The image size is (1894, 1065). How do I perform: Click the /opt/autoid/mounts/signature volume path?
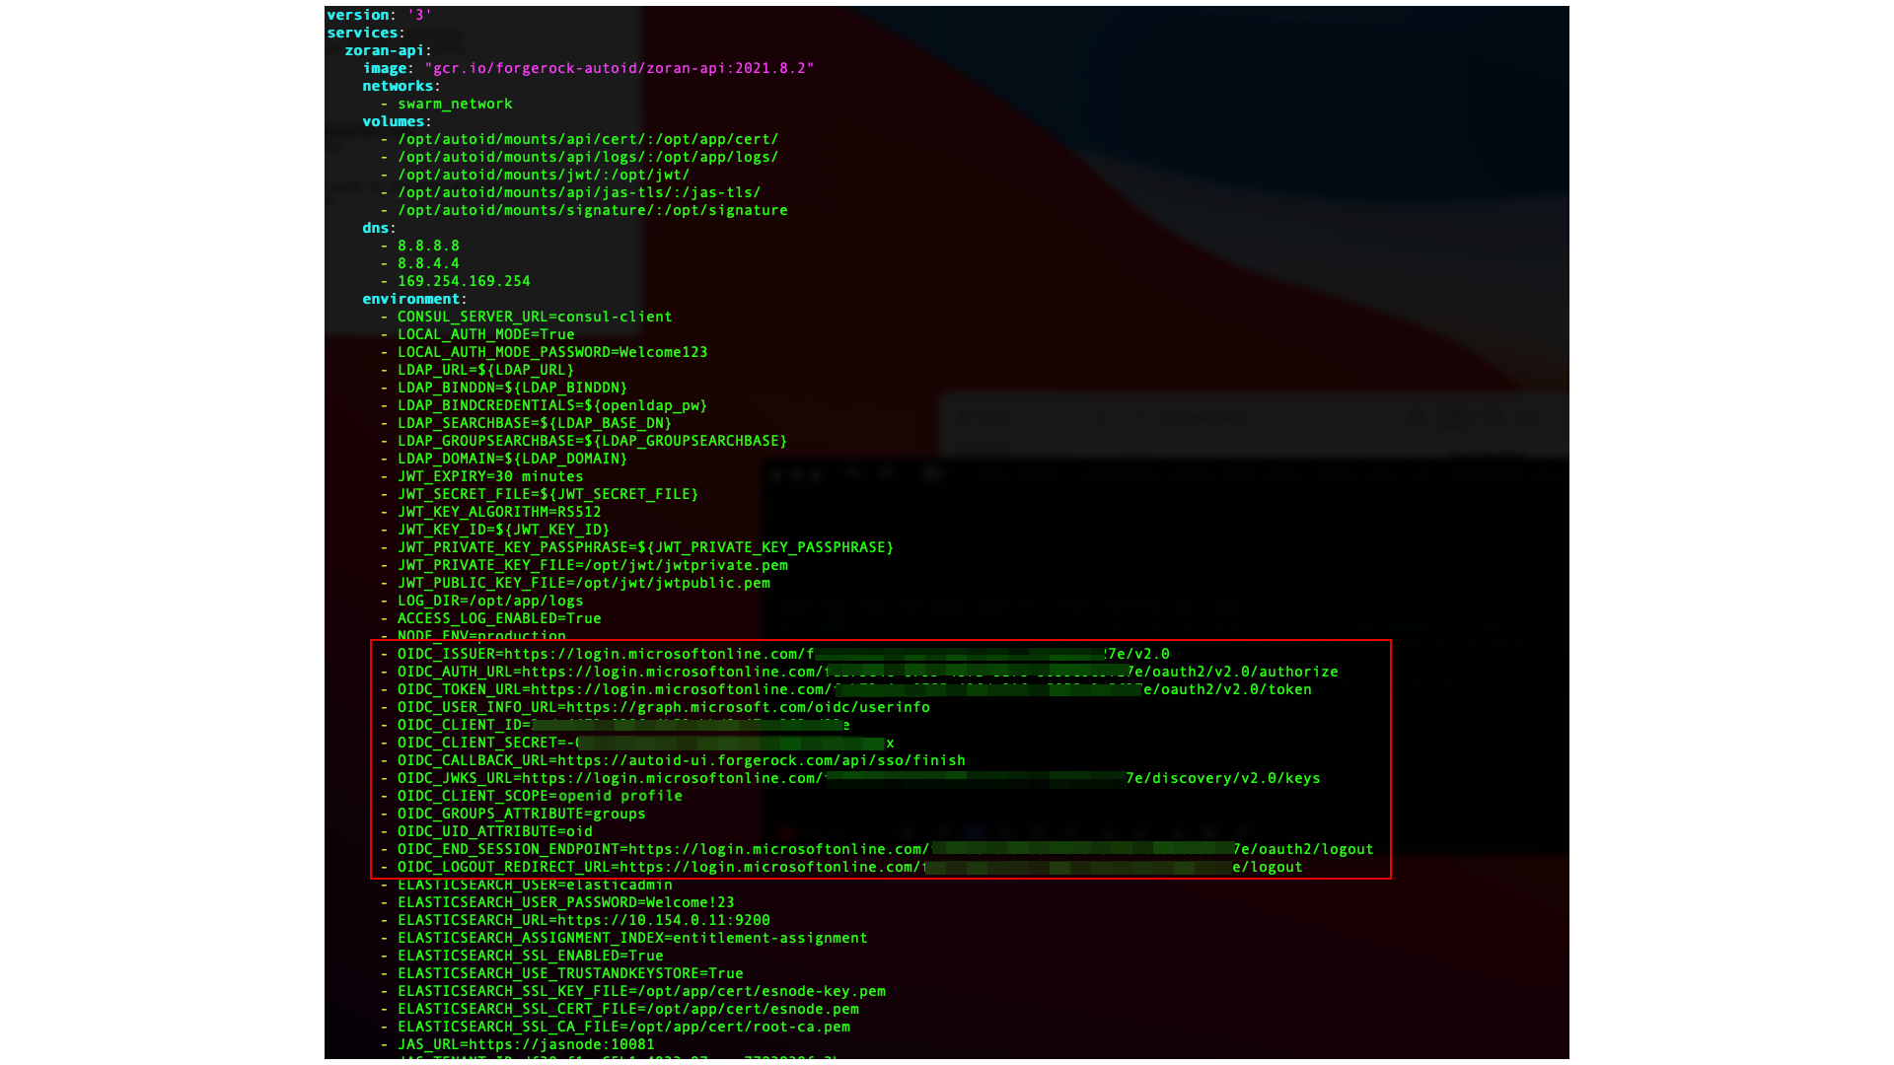pos(592,210)
